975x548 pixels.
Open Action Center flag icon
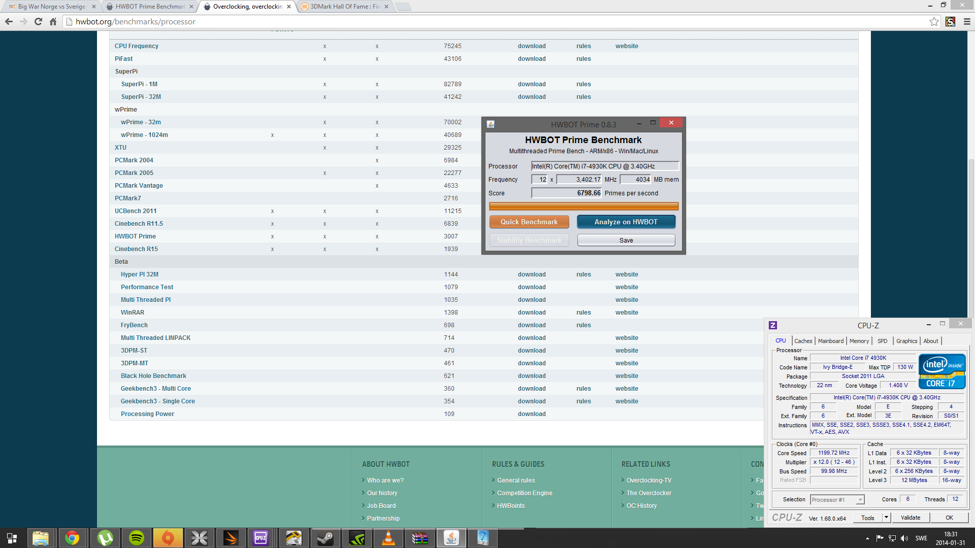tap(880, 538)
